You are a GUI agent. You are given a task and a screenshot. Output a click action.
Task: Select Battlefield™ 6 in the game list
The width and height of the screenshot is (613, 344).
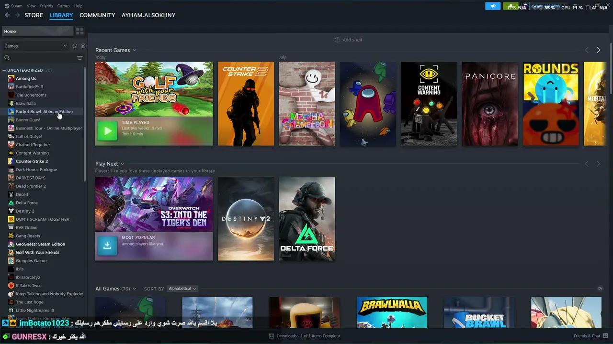(30, 87)
